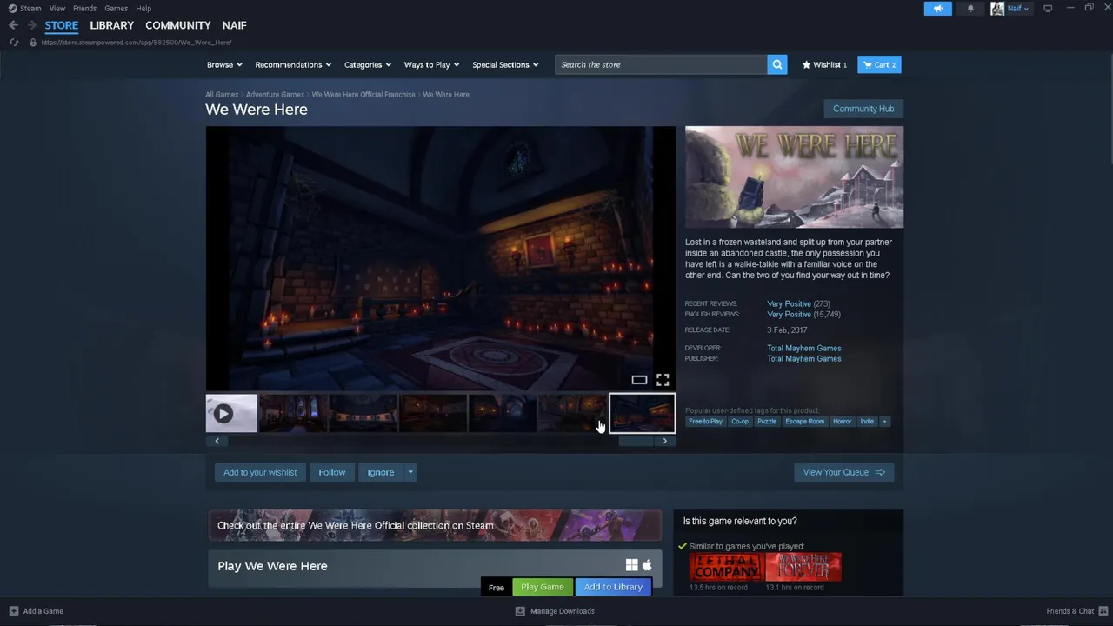Select the Free to Play tag
Screen dimensions: 1113x626
[705, 422]
